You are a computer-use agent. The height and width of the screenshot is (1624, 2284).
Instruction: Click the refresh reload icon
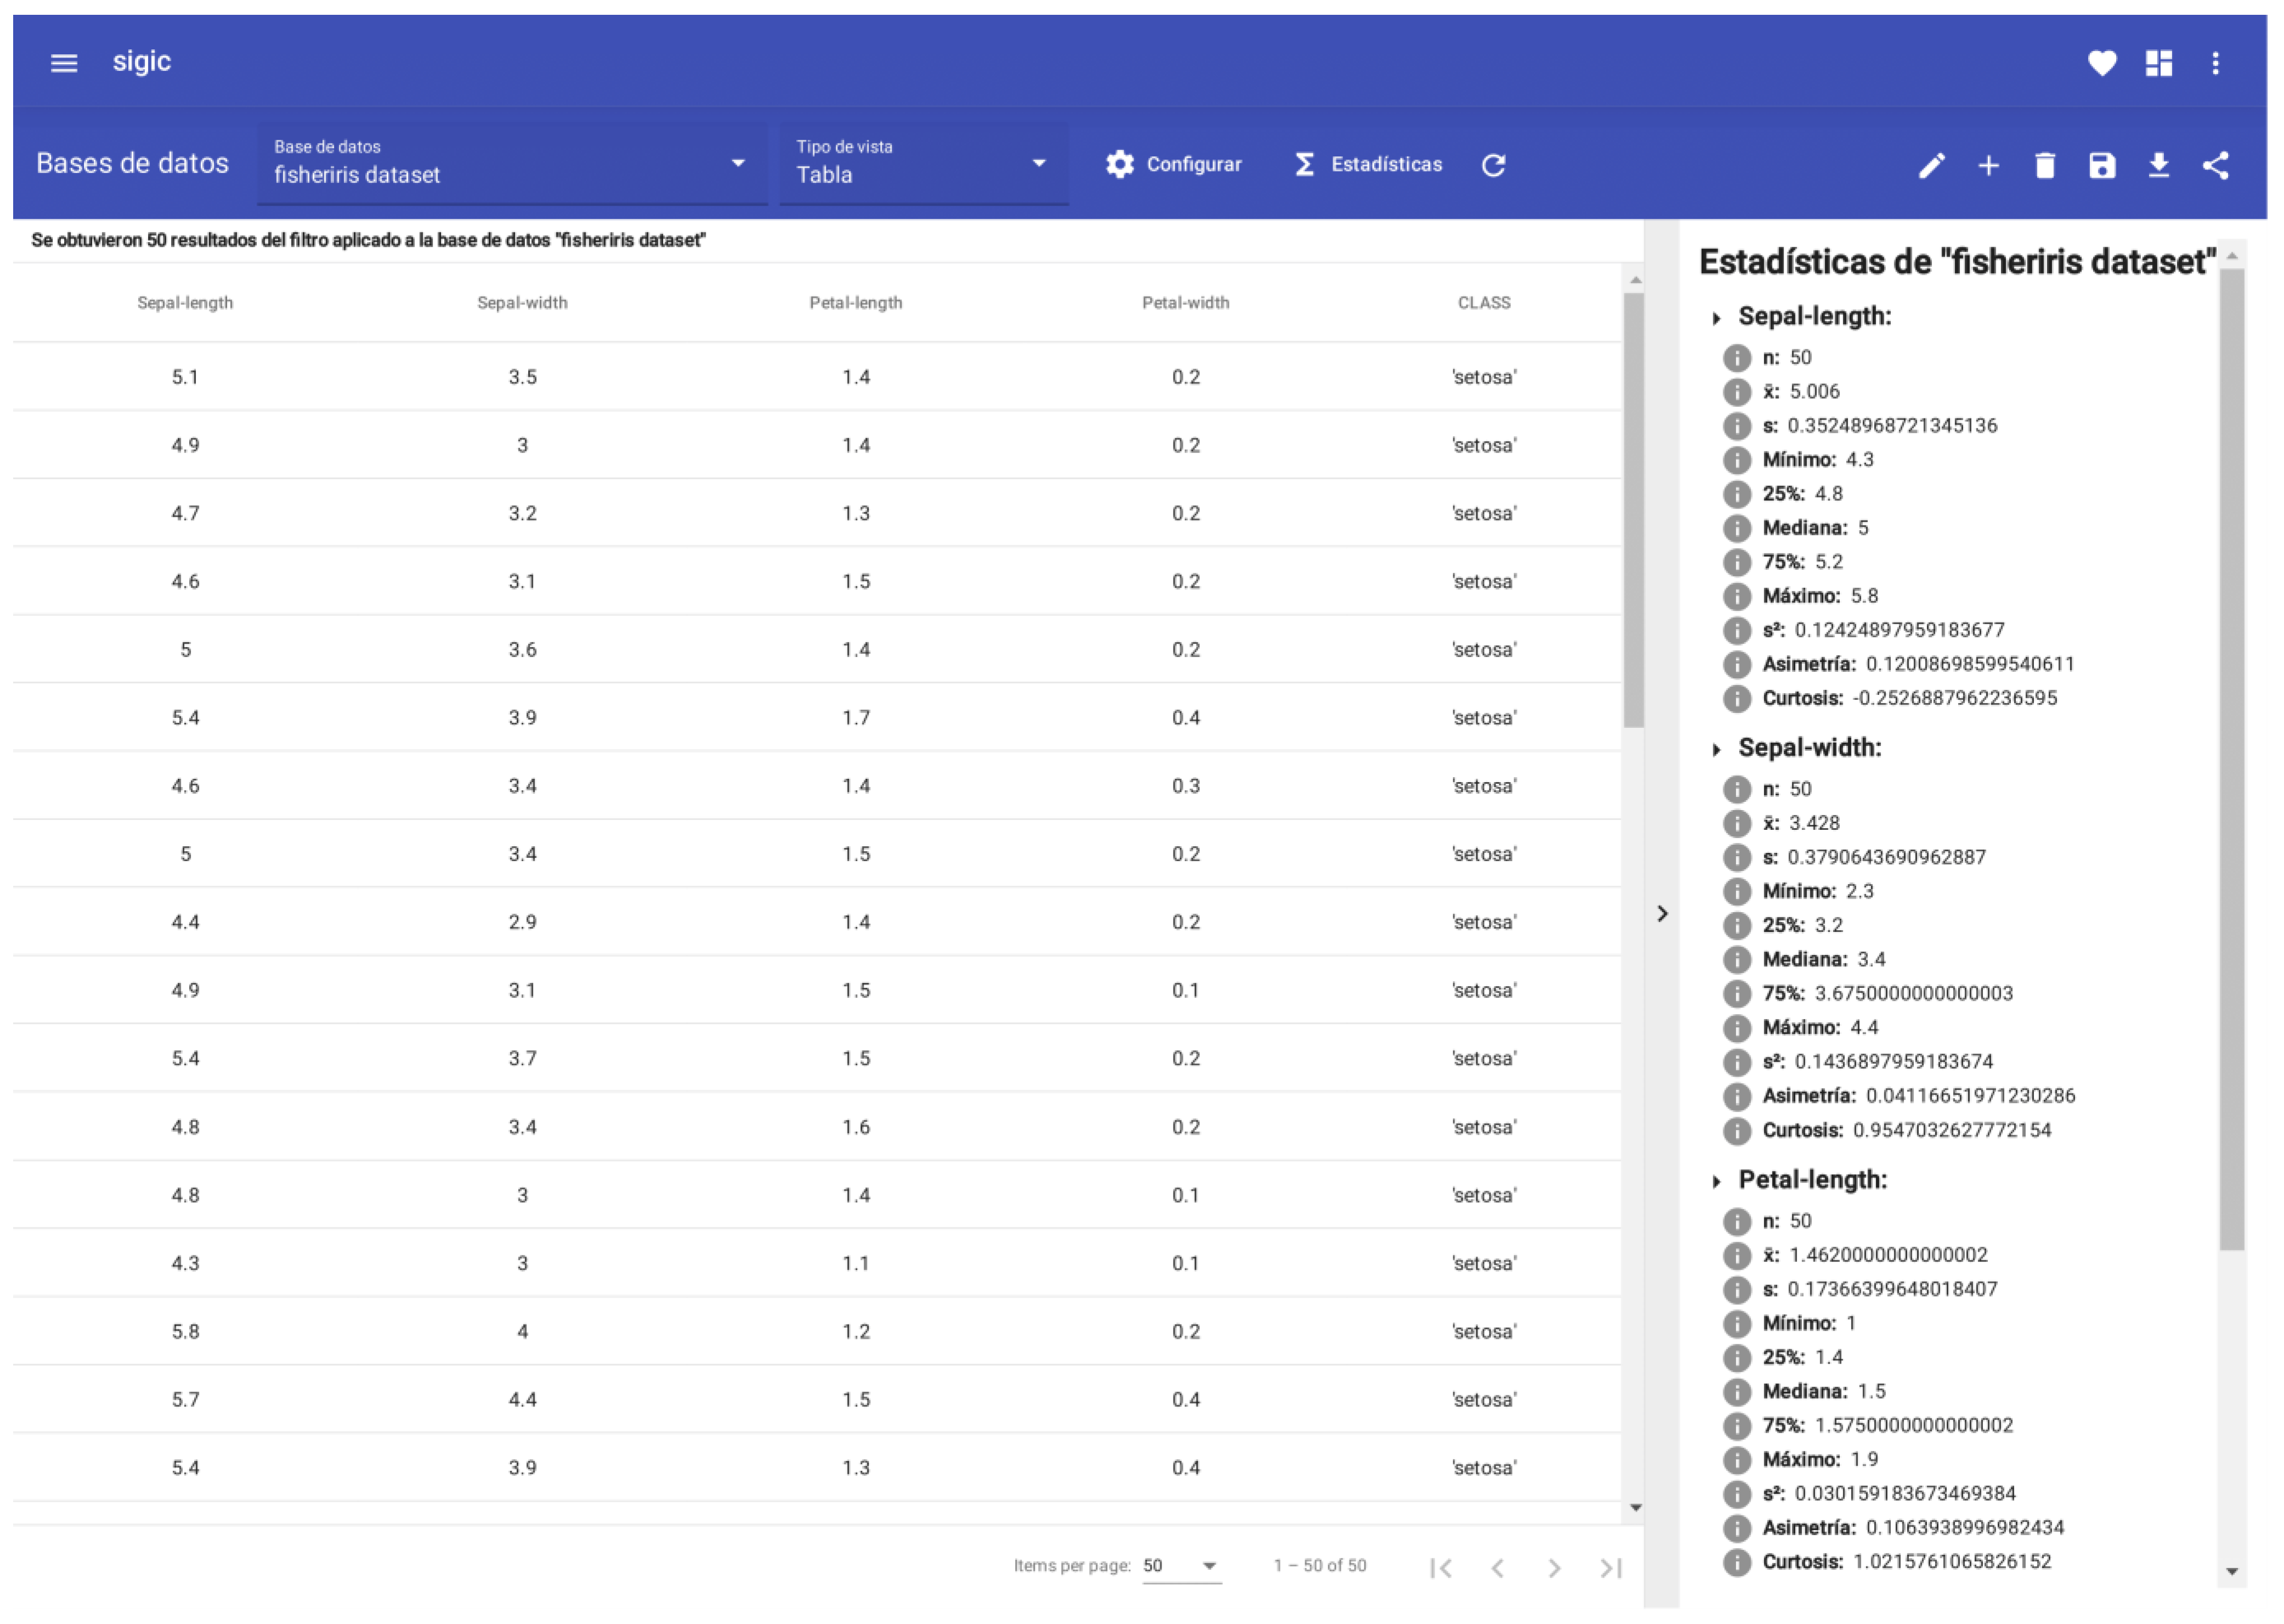[x=1493, y=165]
